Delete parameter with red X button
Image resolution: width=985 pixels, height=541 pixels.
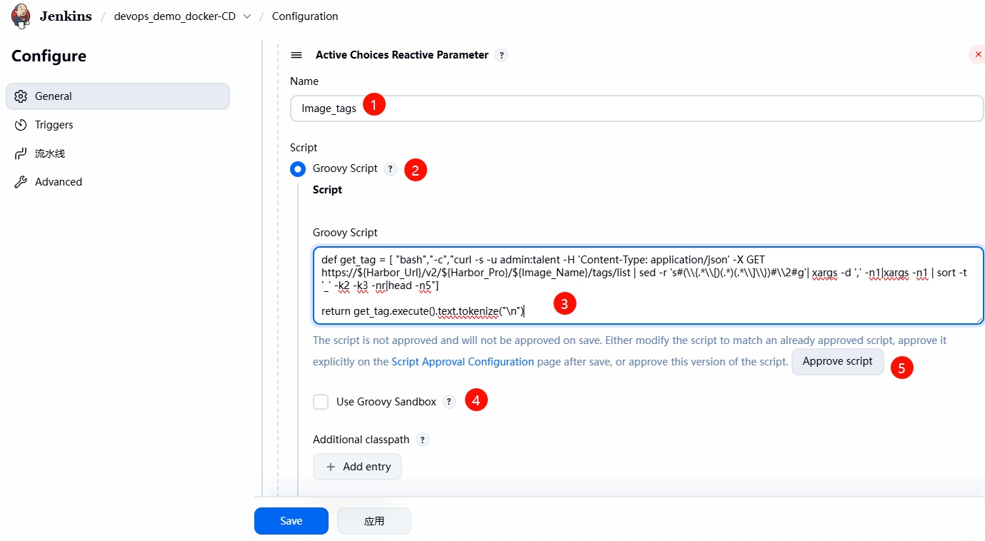[x=977, y=54]
